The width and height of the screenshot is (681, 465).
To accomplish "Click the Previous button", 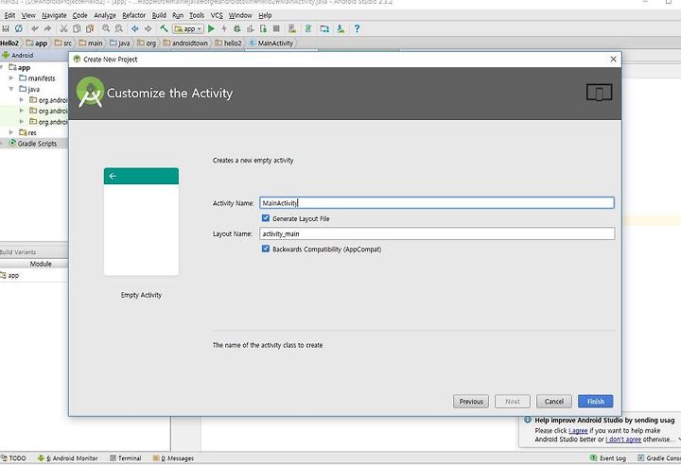I will pos(471,401).
